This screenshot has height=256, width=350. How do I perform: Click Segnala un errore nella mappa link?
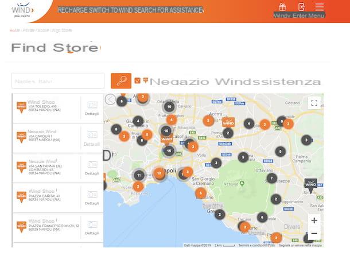(x=300, y=245)
